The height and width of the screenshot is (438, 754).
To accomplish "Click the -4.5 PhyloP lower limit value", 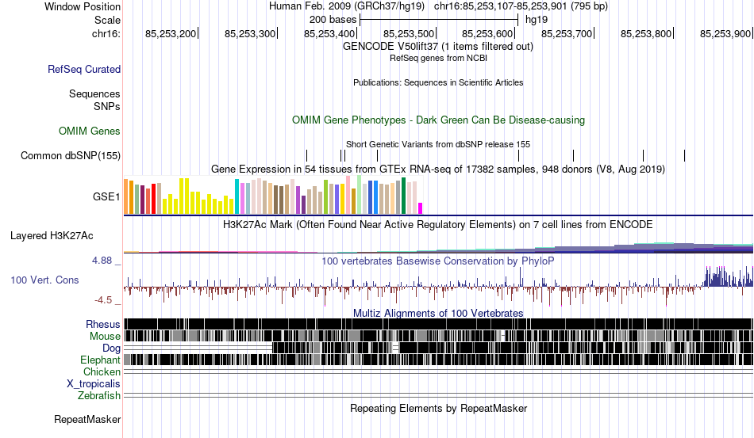I will (x=103, y=300).
